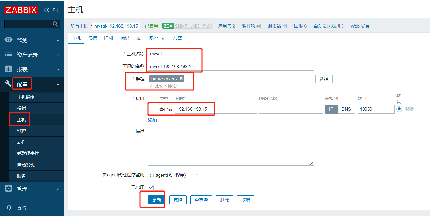Click the 端口 field showing 10050
Image resolution: width=430 pixels, height=216 pixels.
click(376, 109)
